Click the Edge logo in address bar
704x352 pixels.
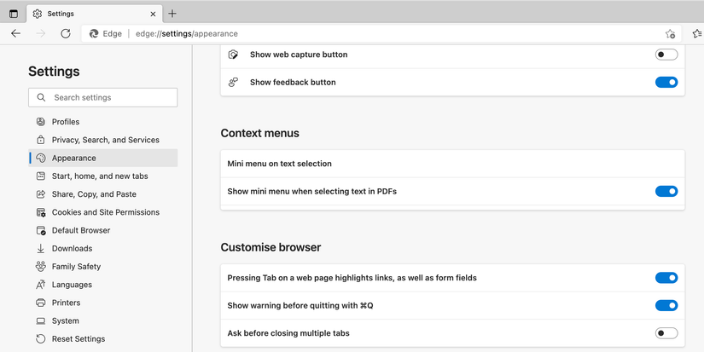(94, 33)
